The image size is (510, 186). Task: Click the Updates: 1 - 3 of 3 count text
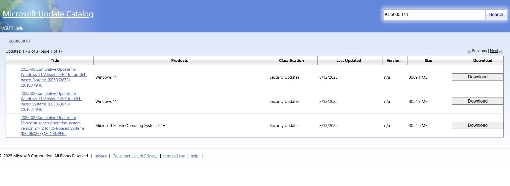pyautogui.click(x=34, y=51)
